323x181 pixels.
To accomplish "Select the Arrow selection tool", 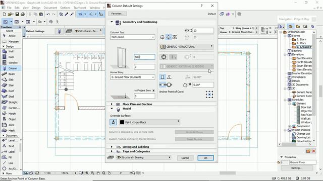I will (x=11, y=36).
